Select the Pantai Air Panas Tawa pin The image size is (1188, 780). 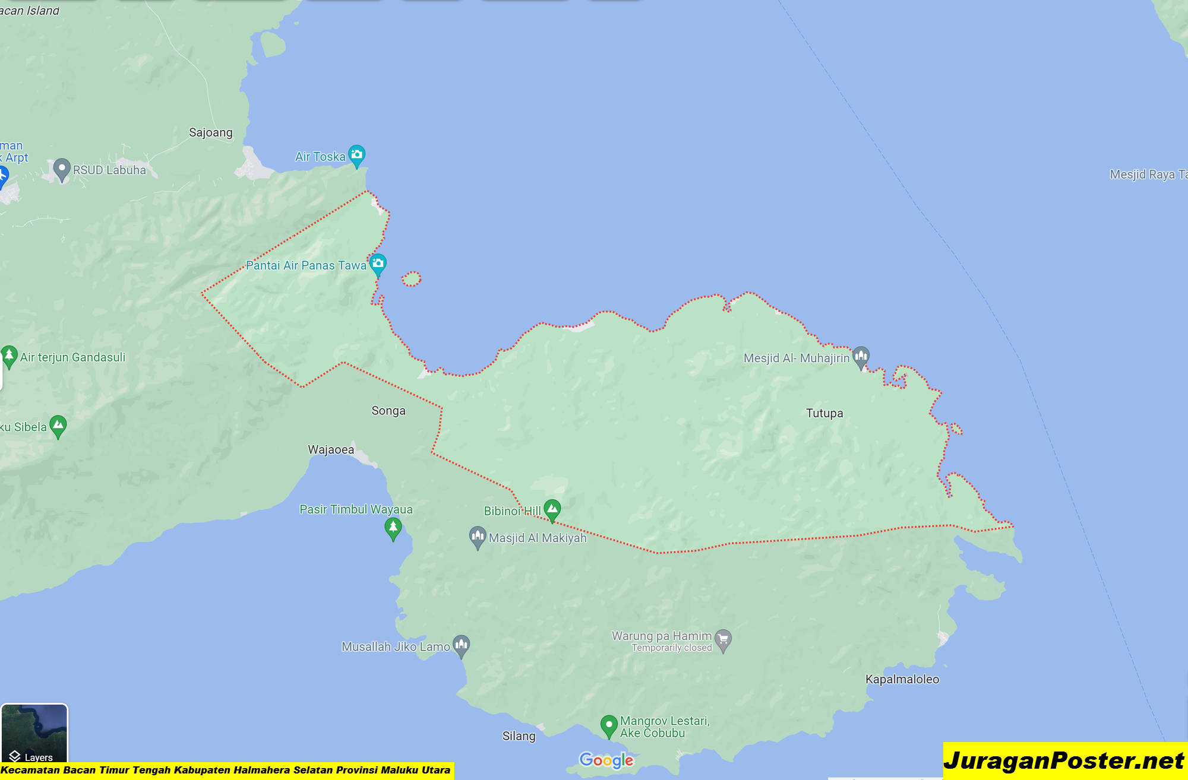pyautogui.click(x=378, y=265)
